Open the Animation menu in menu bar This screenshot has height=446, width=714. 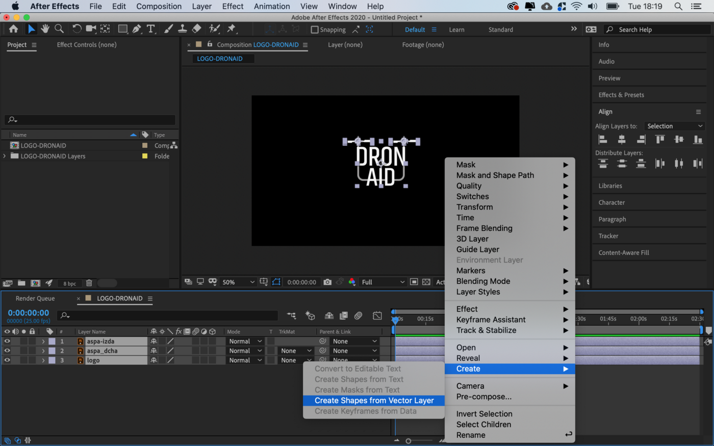click(272, 6)
